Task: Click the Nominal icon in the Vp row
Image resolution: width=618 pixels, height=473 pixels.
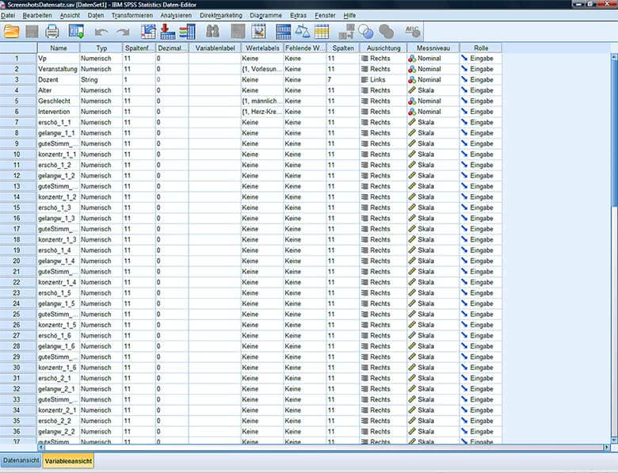Action: [x=412, y=59]
